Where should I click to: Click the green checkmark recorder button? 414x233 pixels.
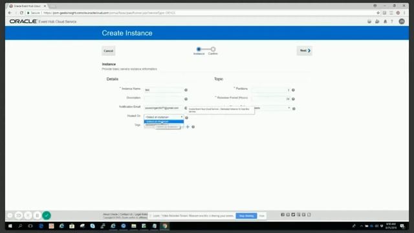click(x=47, y=216)
